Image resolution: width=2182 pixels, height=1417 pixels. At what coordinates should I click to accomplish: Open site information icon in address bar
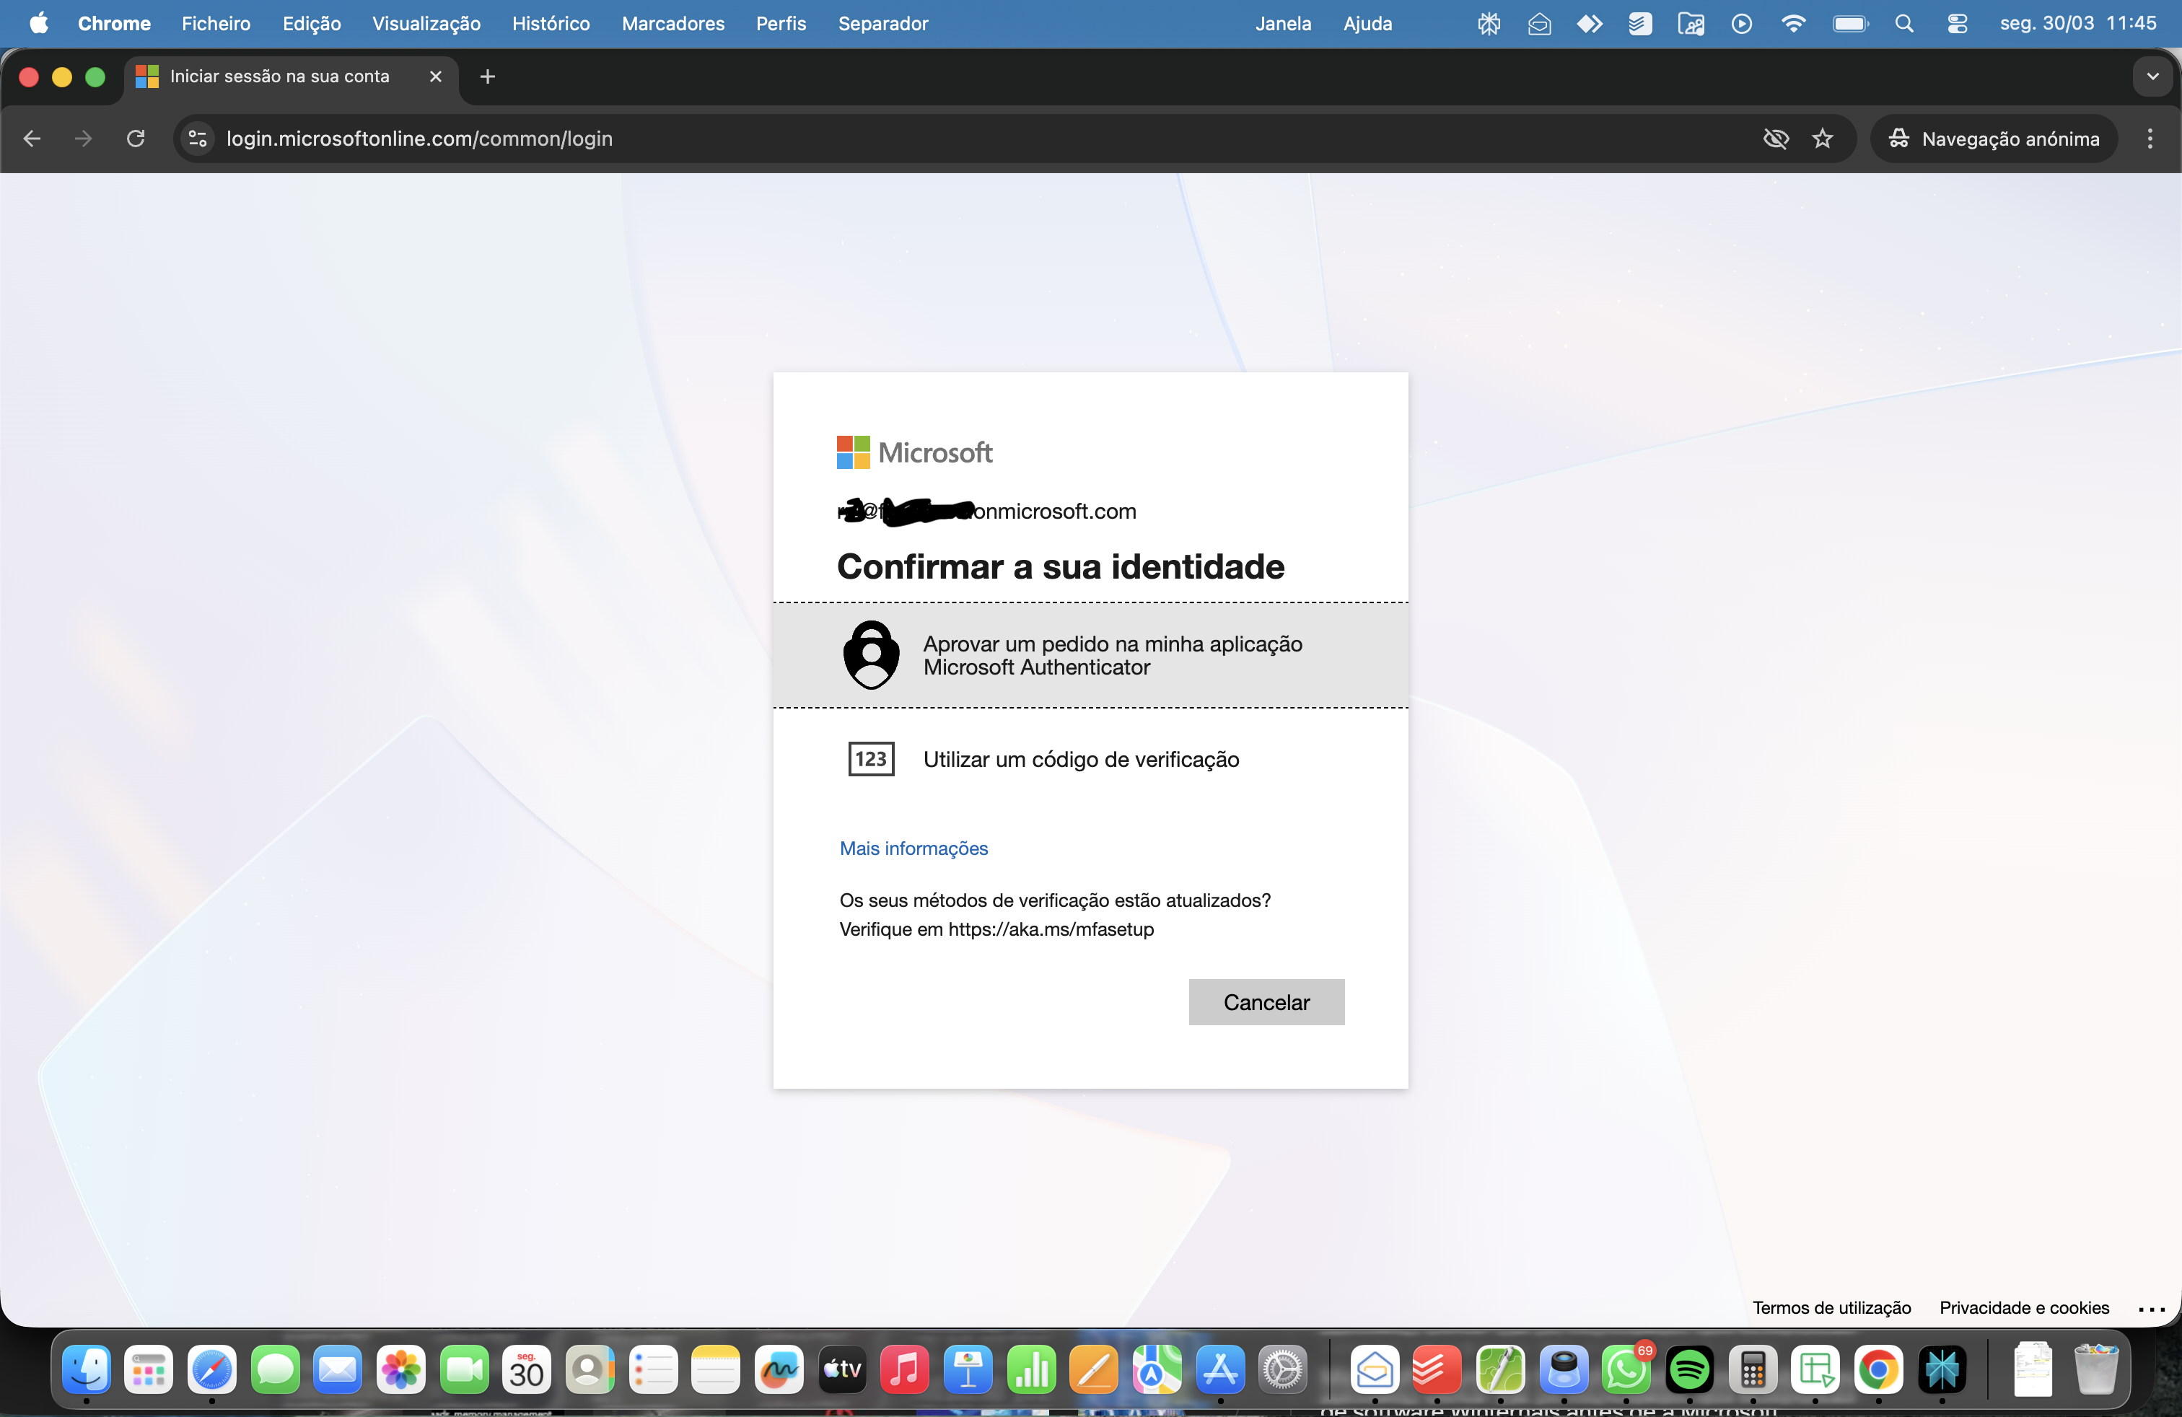[x=198, y=139]
